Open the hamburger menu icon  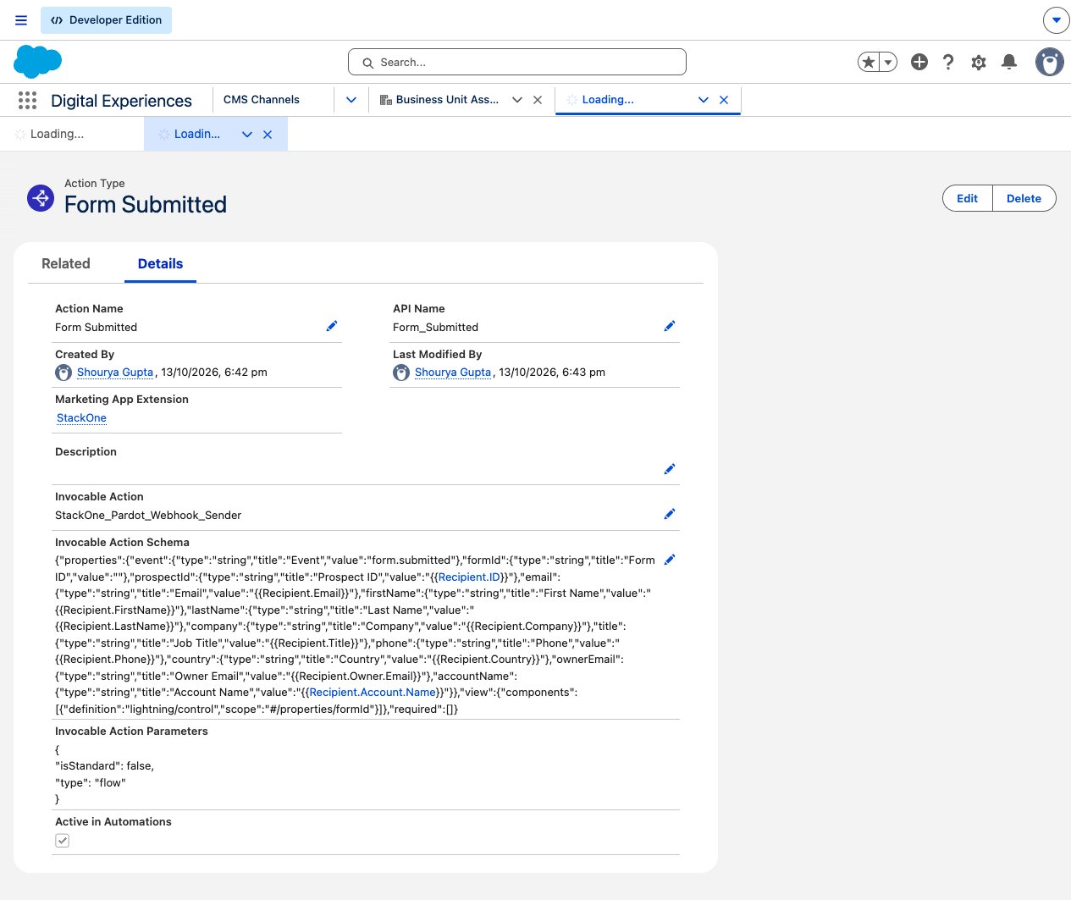[21, 20]
